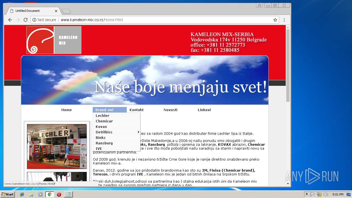Select Binks in the brand submenu
Image resolution: width=352 pixels, height=198 pixels.
pyautogui.click(x=117, y=137)
